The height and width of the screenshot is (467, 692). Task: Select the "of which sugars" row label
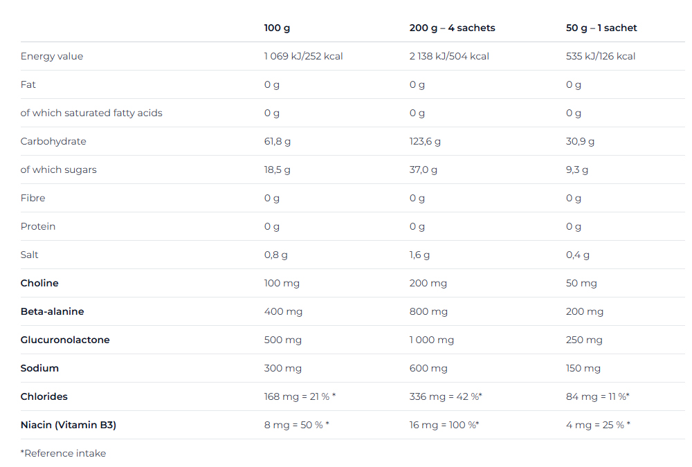tap(59, 170)
